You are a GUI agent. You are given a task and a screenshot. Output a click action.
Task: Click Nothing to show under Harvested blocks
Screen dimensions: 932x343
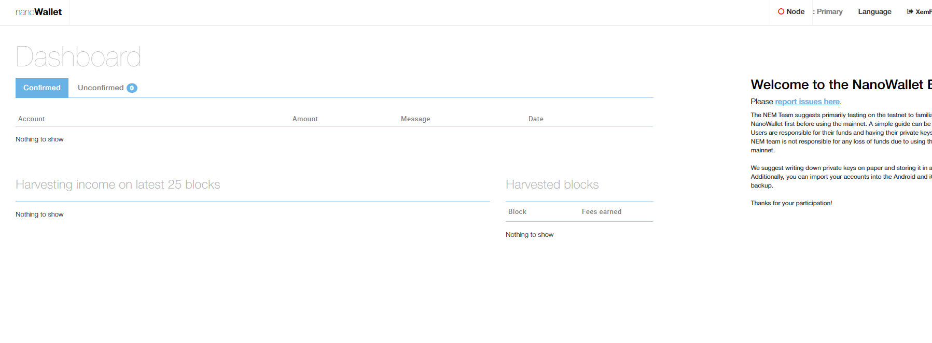click(x=530, y=235)
